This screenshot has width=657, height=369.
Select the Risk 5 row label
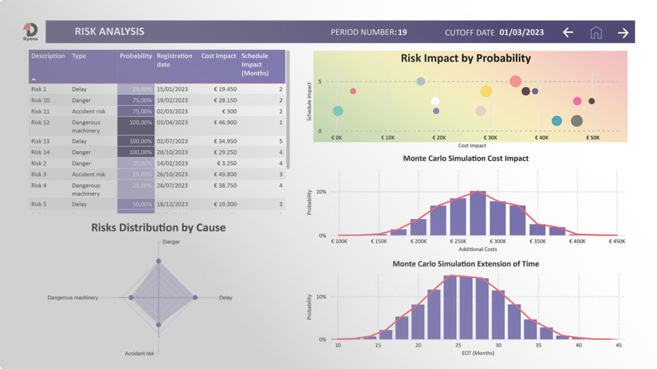click(x=38, y=204)
